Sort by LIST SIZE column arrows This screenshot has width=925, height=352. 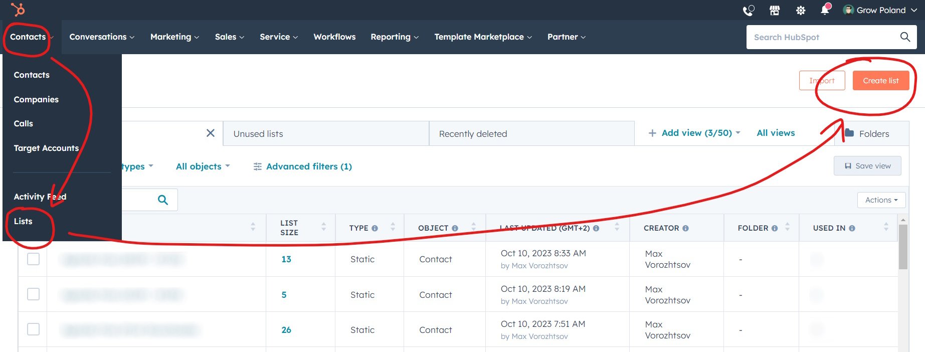pyautogui.click(x=323, y=227)
